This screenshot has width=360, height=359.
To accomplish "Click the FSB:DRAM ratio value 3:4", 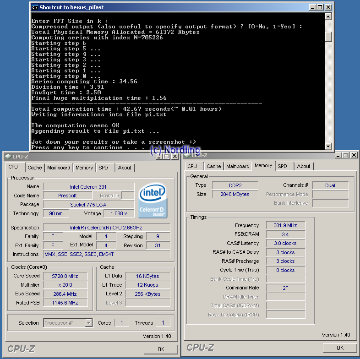I will point(286,234).
